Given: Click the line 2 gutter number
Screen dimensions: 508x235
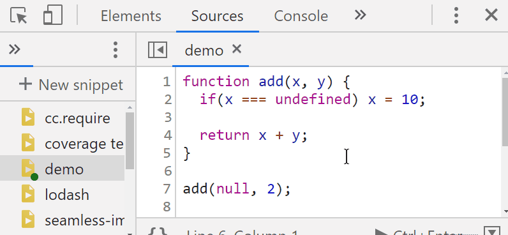Looking at the screenshot, I should [x=167, y=100].
